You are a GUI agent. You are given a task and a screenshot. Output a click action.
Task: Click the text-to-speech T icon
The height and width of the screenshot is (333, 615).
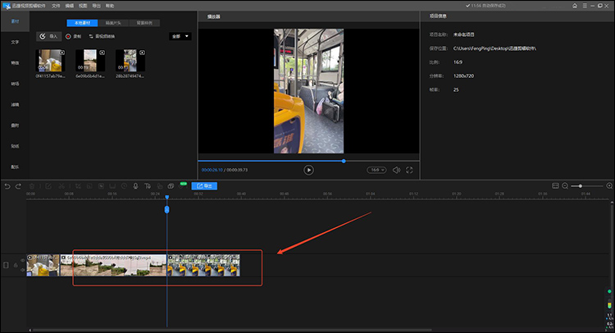coord(148,186)
